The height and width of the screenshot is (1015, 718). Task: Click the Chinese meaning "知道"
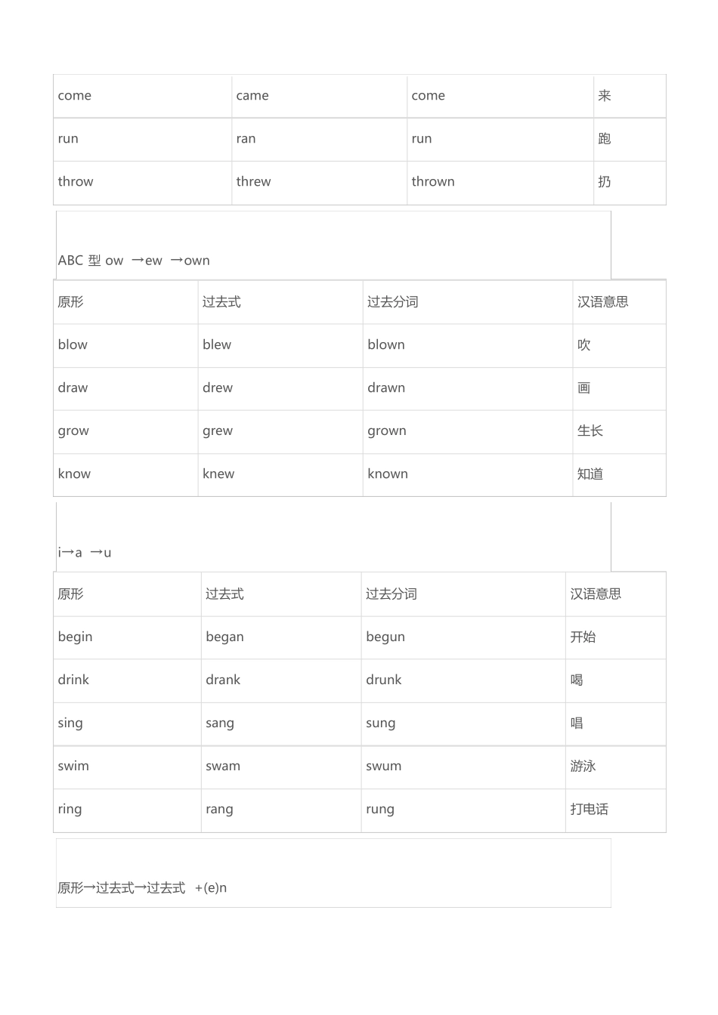[x=590, y=474]
